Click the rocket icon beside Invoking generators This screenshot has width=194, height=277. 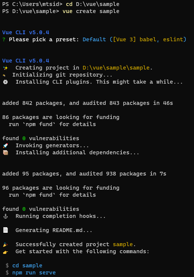coord(6,146)
